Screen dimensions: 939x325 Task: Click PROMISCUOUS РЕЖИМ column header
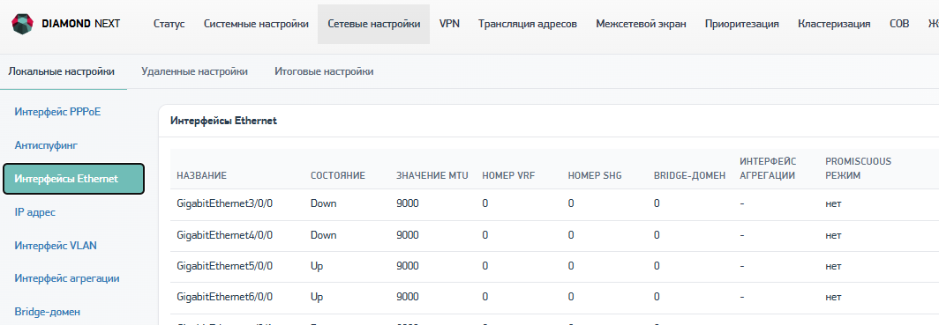point(858,168)
